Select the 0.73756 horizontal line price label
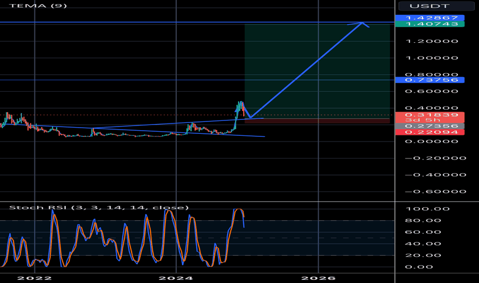Screen dimensions: 479x283 click(x=430, y=80)
